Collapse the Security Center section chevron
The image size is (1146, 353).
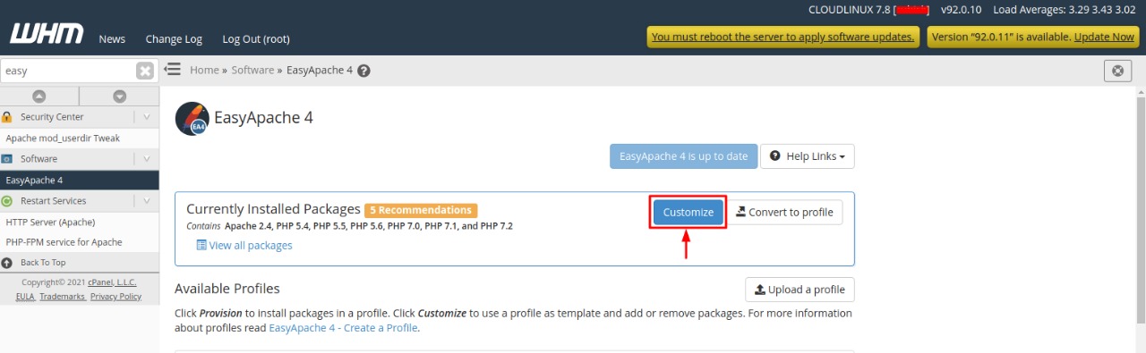(147, 117)
